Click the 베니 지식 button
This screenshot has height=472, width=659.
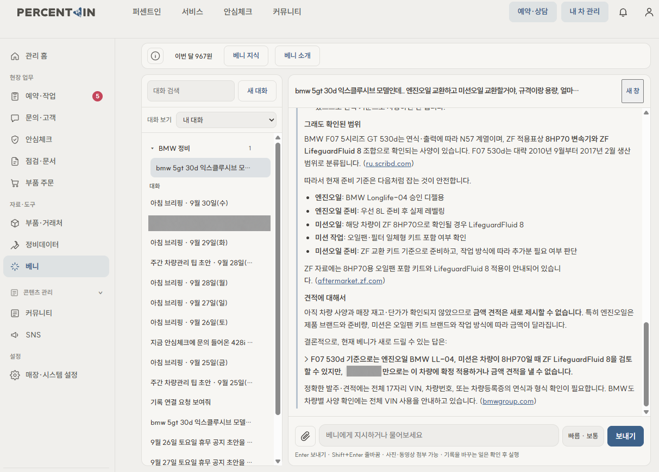(x=246, y=56)
